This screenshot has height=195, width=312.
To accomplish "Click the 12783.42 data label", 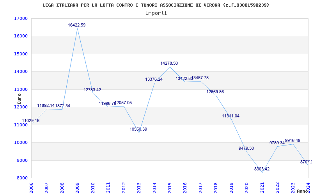I will pyautogui.click(x=92, y=90).
